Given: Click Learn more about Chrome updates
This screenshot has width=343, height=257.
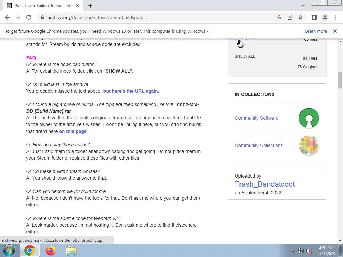Looking at the screenshot, I should [x=316, y=31].
